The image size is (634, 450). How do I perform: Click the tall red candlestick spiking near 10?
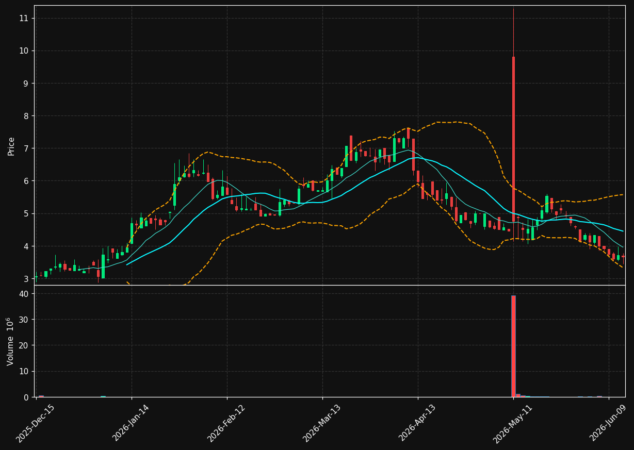[x=513, y=139]
